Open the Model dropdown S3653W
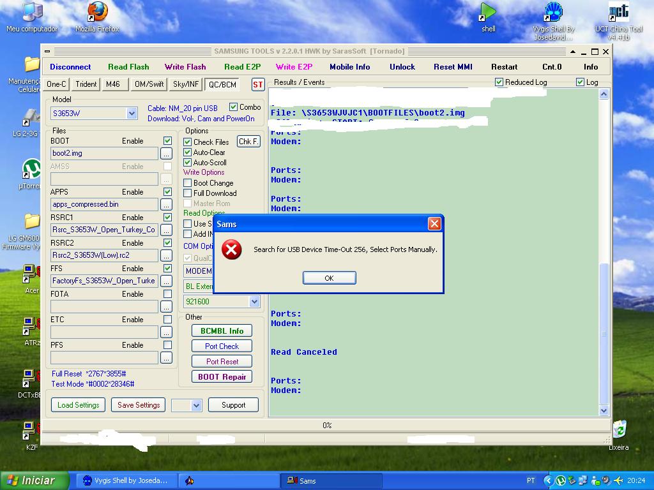This screenshot has height=490, width=654. tap(132, 114)
